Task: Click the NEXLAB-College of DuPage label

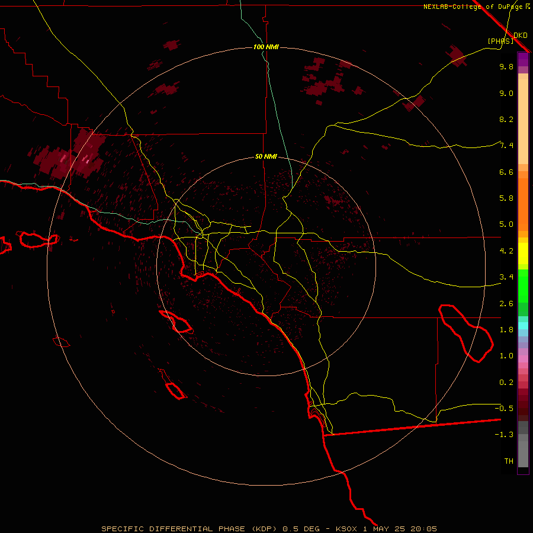Action: point(473,7)
